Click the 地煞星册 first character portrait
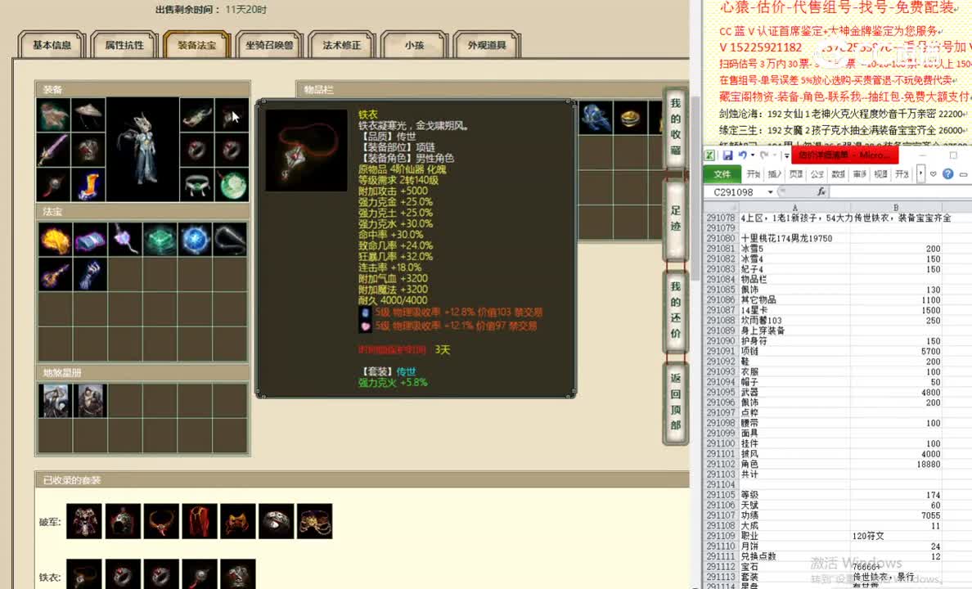Screen dimensions: 972x589 tap(56, 401)
